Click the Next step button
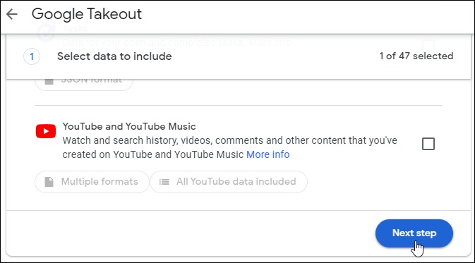The width and height of the screenshot is (475, 263). [414, 233]
